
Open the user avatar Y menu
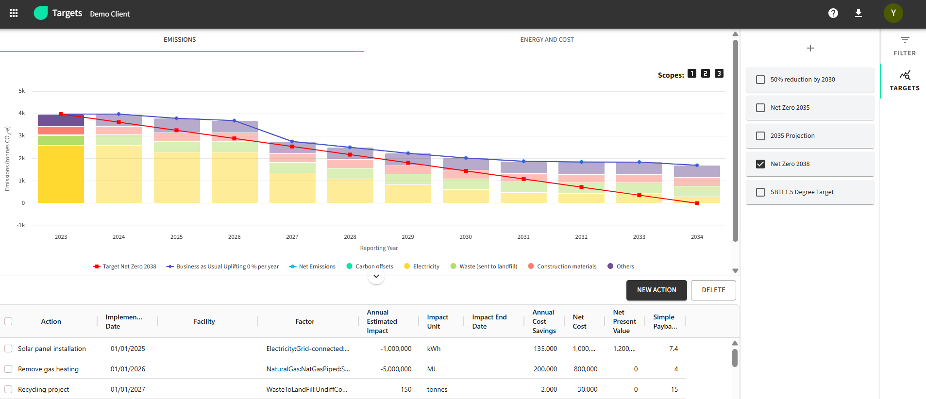click(x=892, y=13)
